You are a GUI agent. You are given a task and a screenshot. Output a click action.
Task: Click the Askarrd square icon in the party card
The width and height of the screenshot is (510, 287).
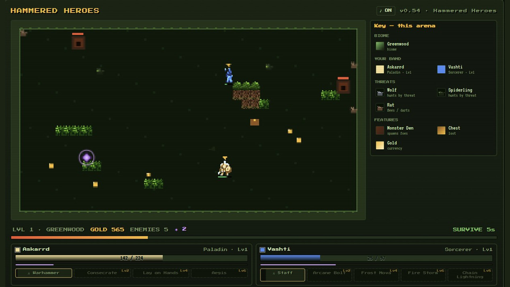[x=18, y=250]
